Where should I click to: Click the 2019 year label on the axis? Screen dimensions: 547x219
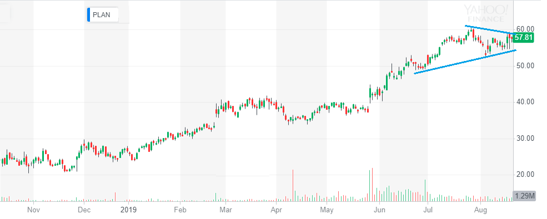[x=128, y=210]
